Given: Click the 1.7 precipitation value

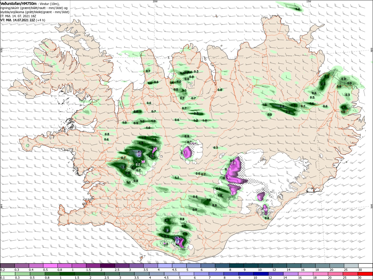Looking at the screenshot, I should (184, 226).
